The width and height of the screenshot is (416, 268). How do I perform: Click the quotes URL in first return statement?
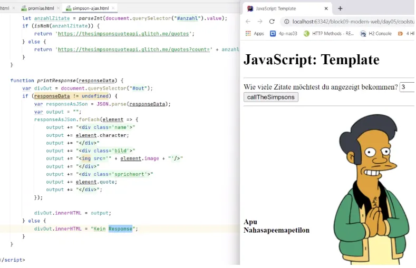(123, 34)
